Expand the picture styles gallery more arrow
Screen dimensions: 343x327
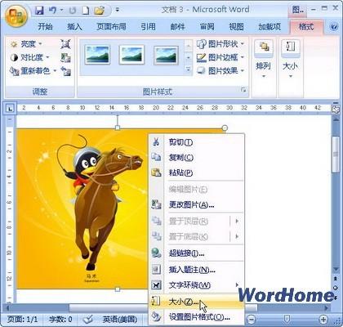point(188,69)
